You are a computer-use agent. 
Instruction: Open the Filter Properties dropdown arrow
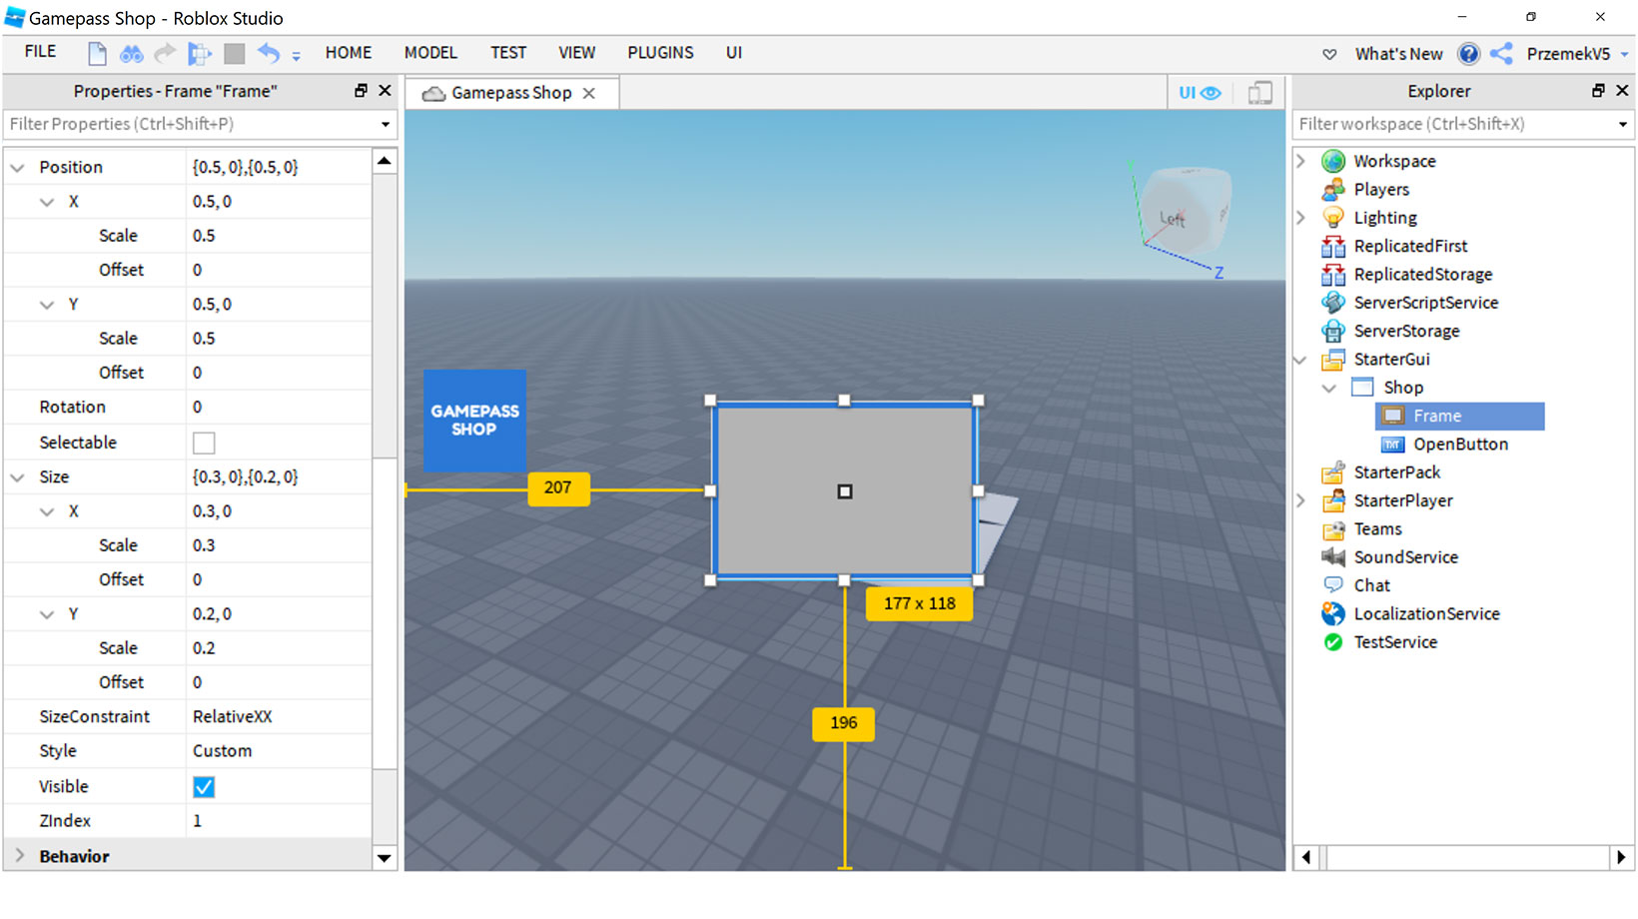click(386, 125)
